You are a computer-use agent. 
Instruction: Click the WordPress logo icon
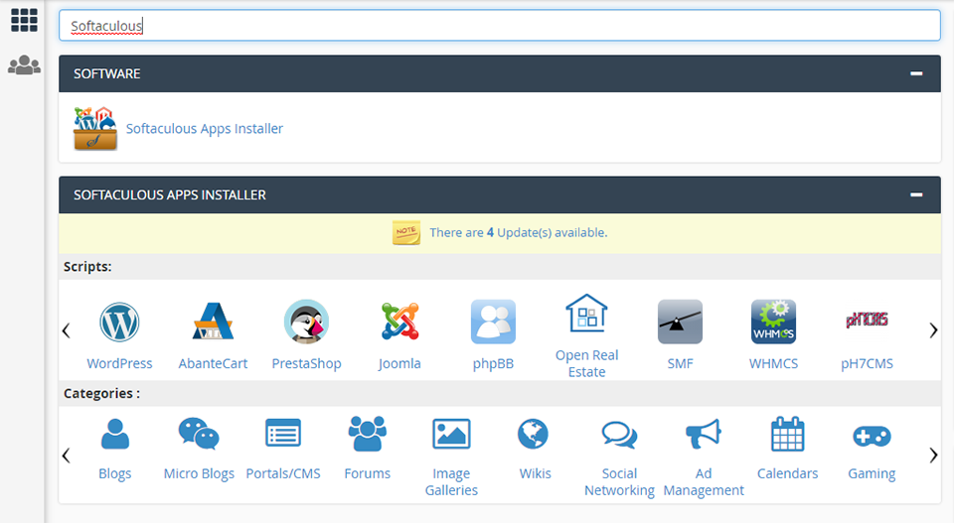point(119,322)
